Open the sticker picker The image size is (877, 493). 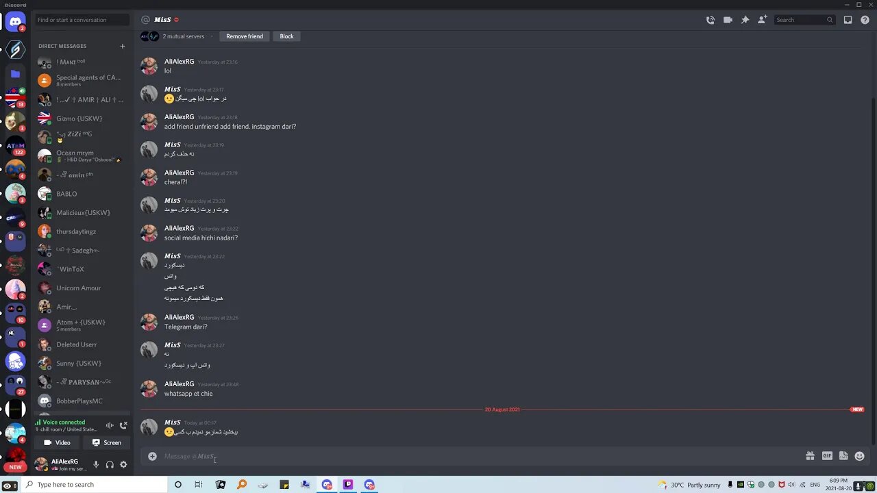pos(843,456)
